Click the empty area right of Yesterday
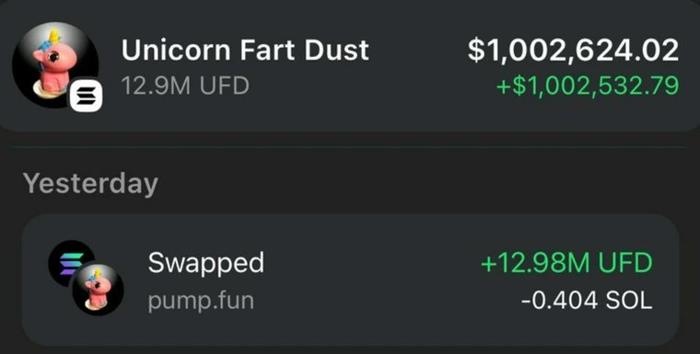The height and width of the screenshot is (354, 700). (420, 183)
